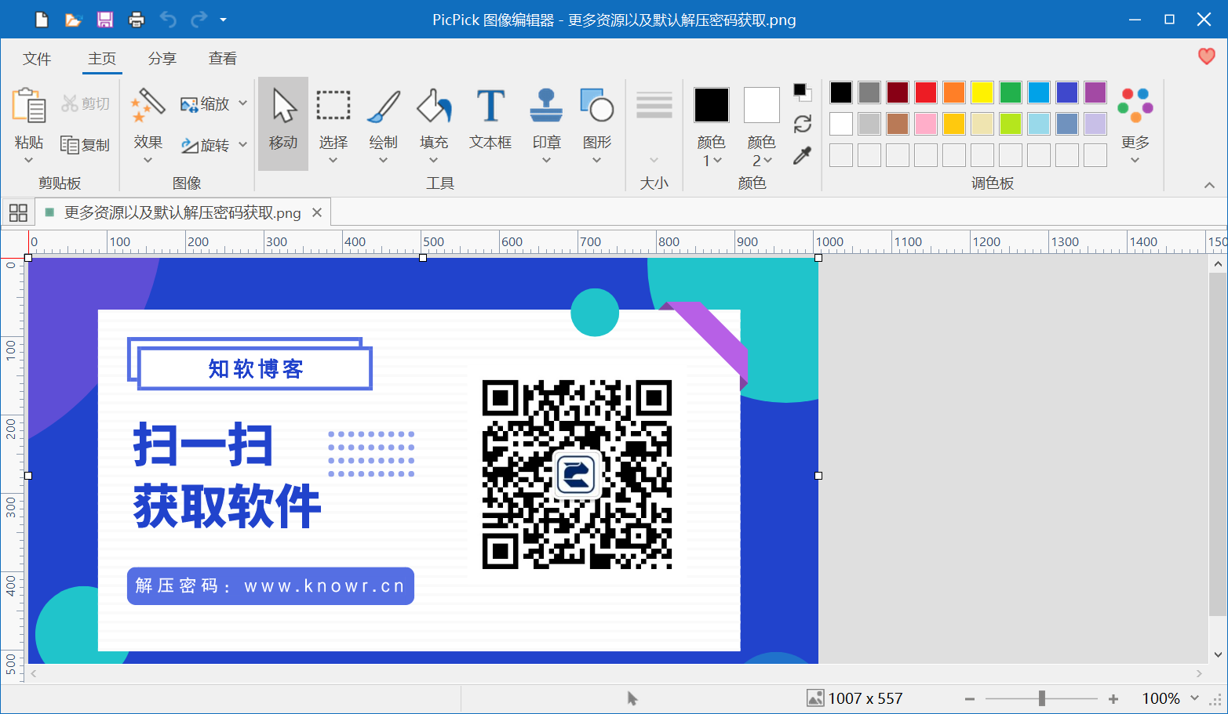
Task: Select the 移动 move tool
Action: click(x=283, y=124)
